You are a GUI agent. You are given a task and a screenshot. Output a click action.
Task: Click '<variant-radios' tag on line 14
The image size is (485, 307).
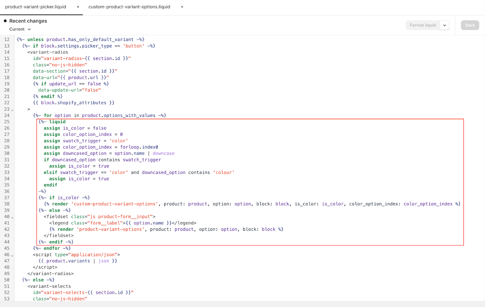click(x=48, y=52)
